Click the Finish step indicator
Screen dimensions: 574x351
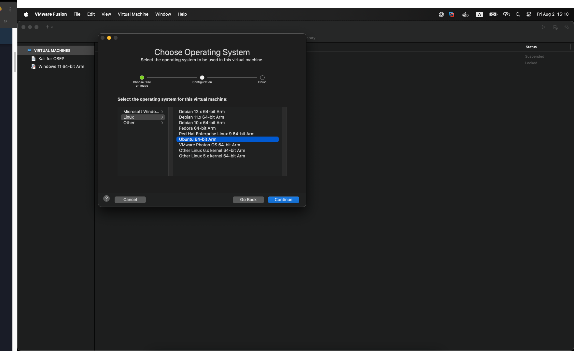tap(262, 78)
